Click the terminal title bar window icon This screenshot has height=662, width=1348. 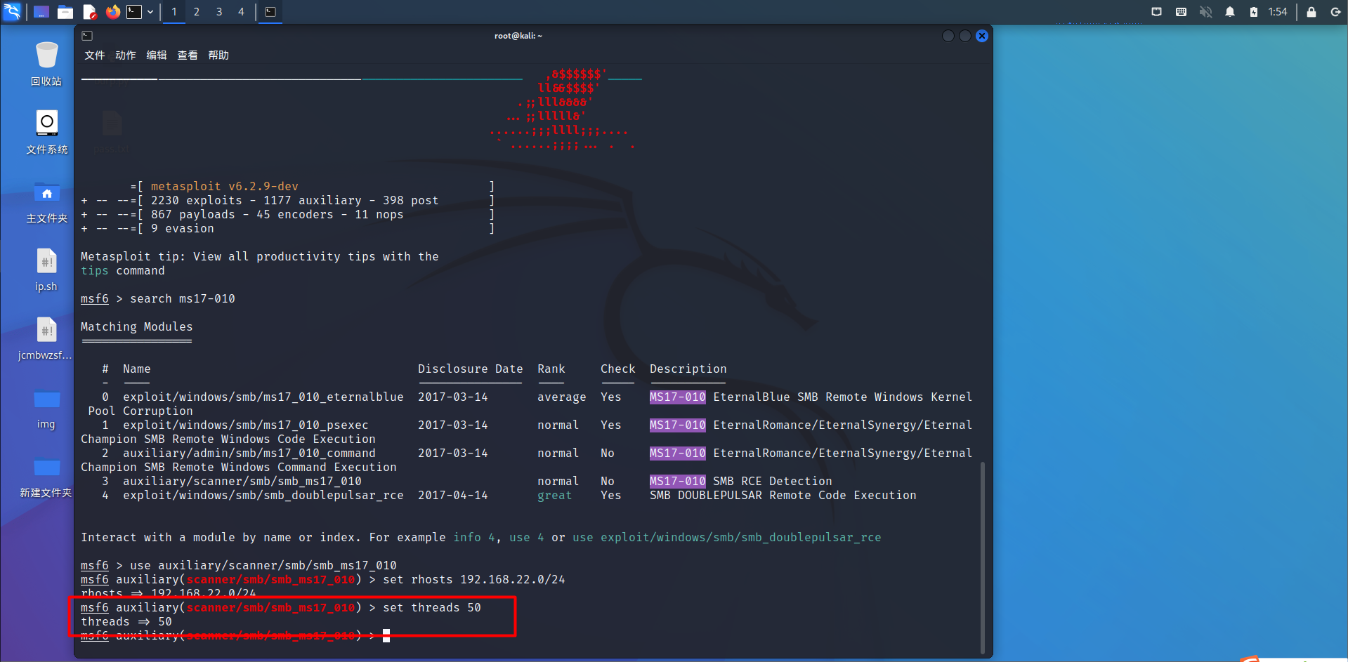[87, 36]
